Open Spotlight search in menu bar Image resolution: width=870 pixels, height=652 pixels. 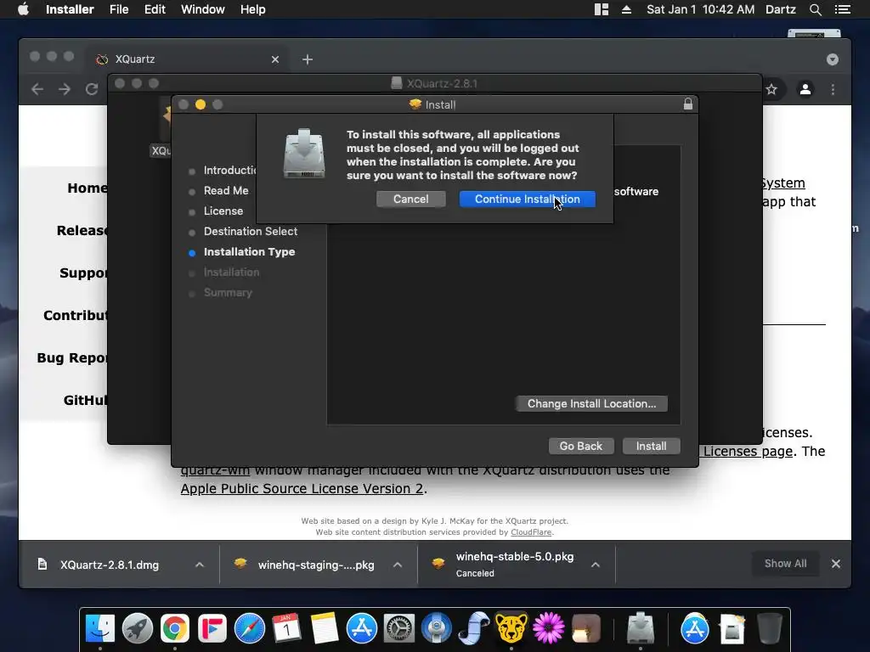click(815, 9)
